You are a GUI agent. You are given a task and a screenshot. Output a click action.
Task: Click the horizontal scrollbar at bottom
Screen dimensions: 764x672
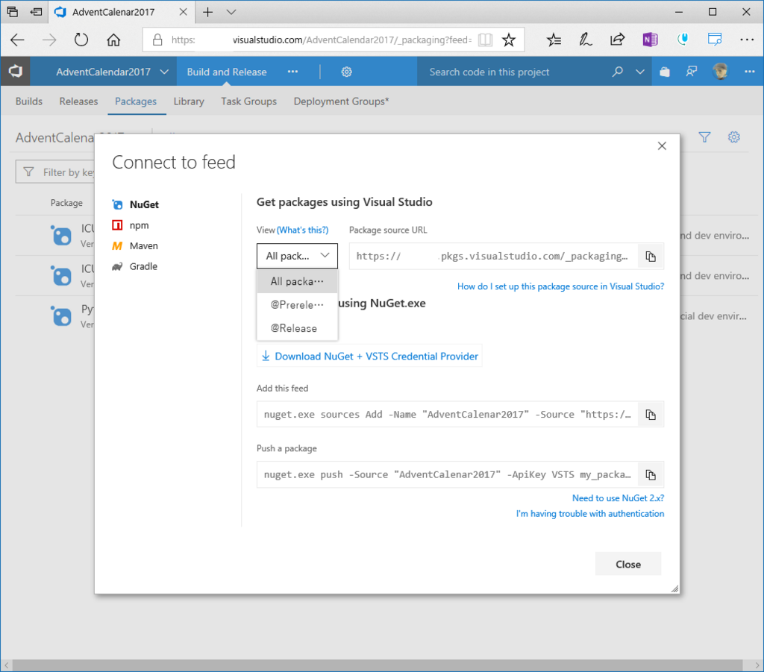coord(378,665)
